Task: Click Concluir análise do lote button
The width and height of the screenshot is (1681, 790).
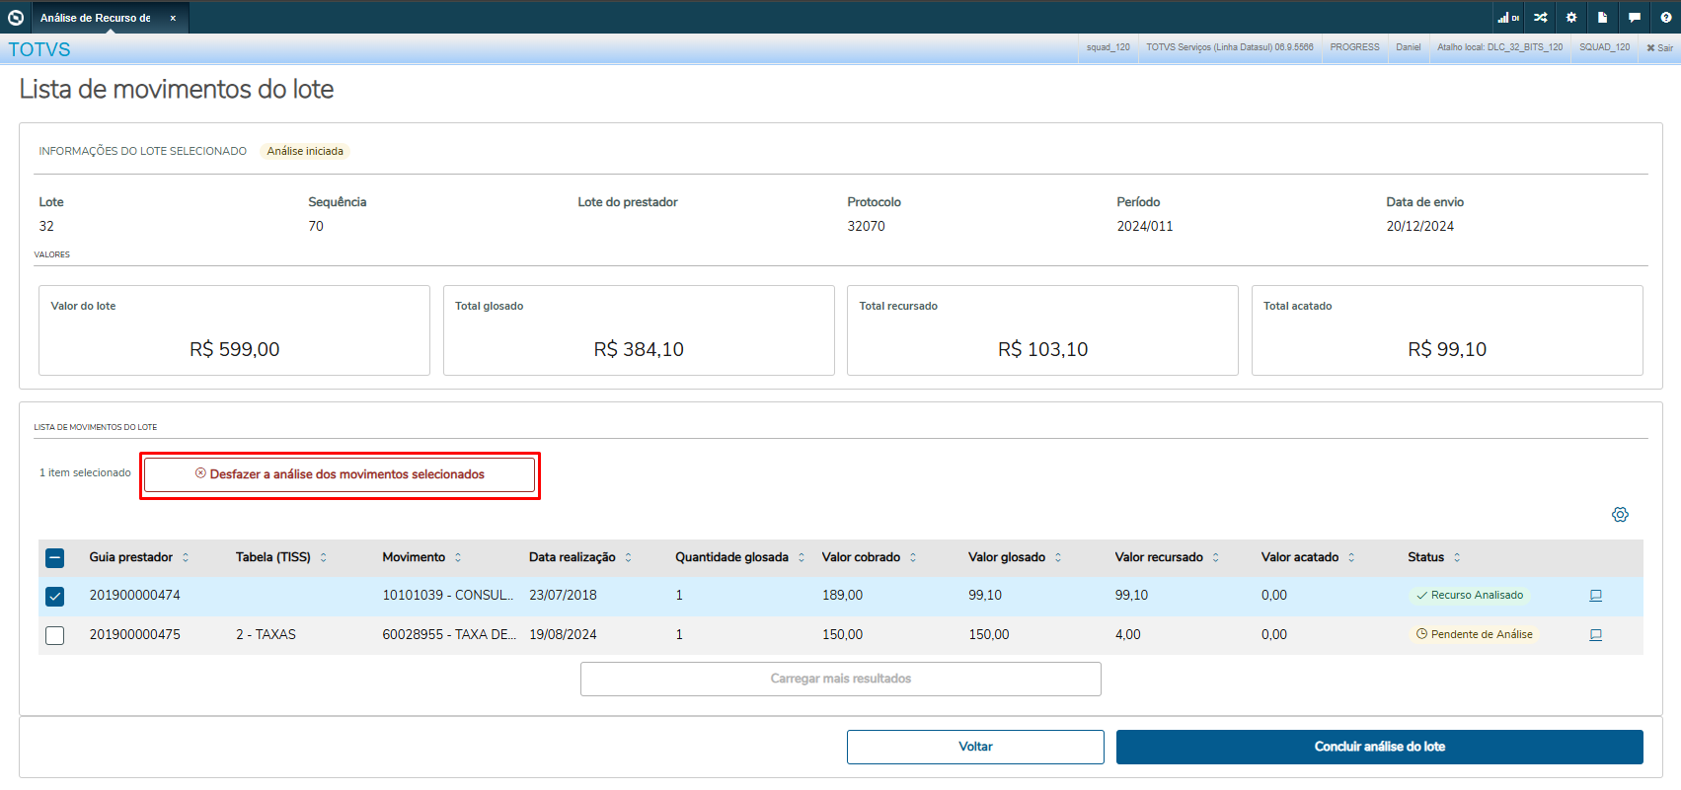Action: tap(1379, 747)
